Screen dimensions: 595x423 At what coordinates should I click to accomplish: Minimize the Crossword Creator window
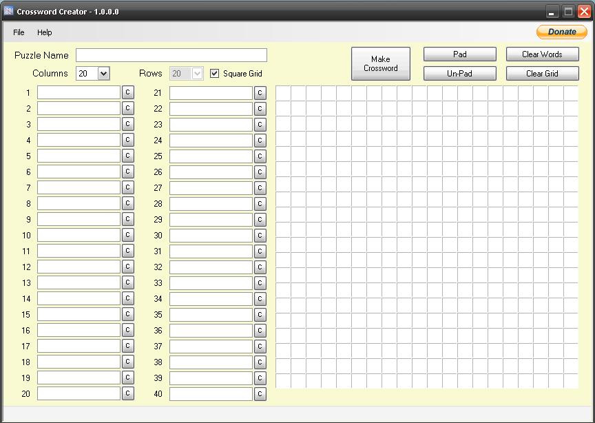click(x=552, y=12)
